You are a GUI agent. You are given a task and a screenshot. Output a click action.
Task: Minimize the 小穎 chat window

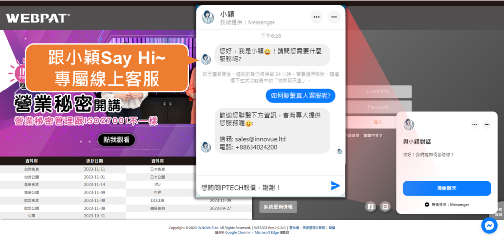coord(334,17)
